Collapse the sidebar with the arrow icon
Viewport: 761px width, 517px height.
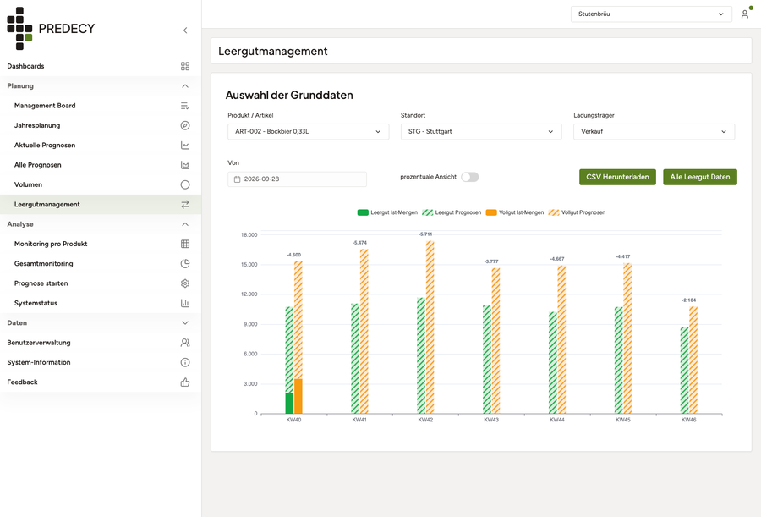pyautogui.click(x=185, y=30)
